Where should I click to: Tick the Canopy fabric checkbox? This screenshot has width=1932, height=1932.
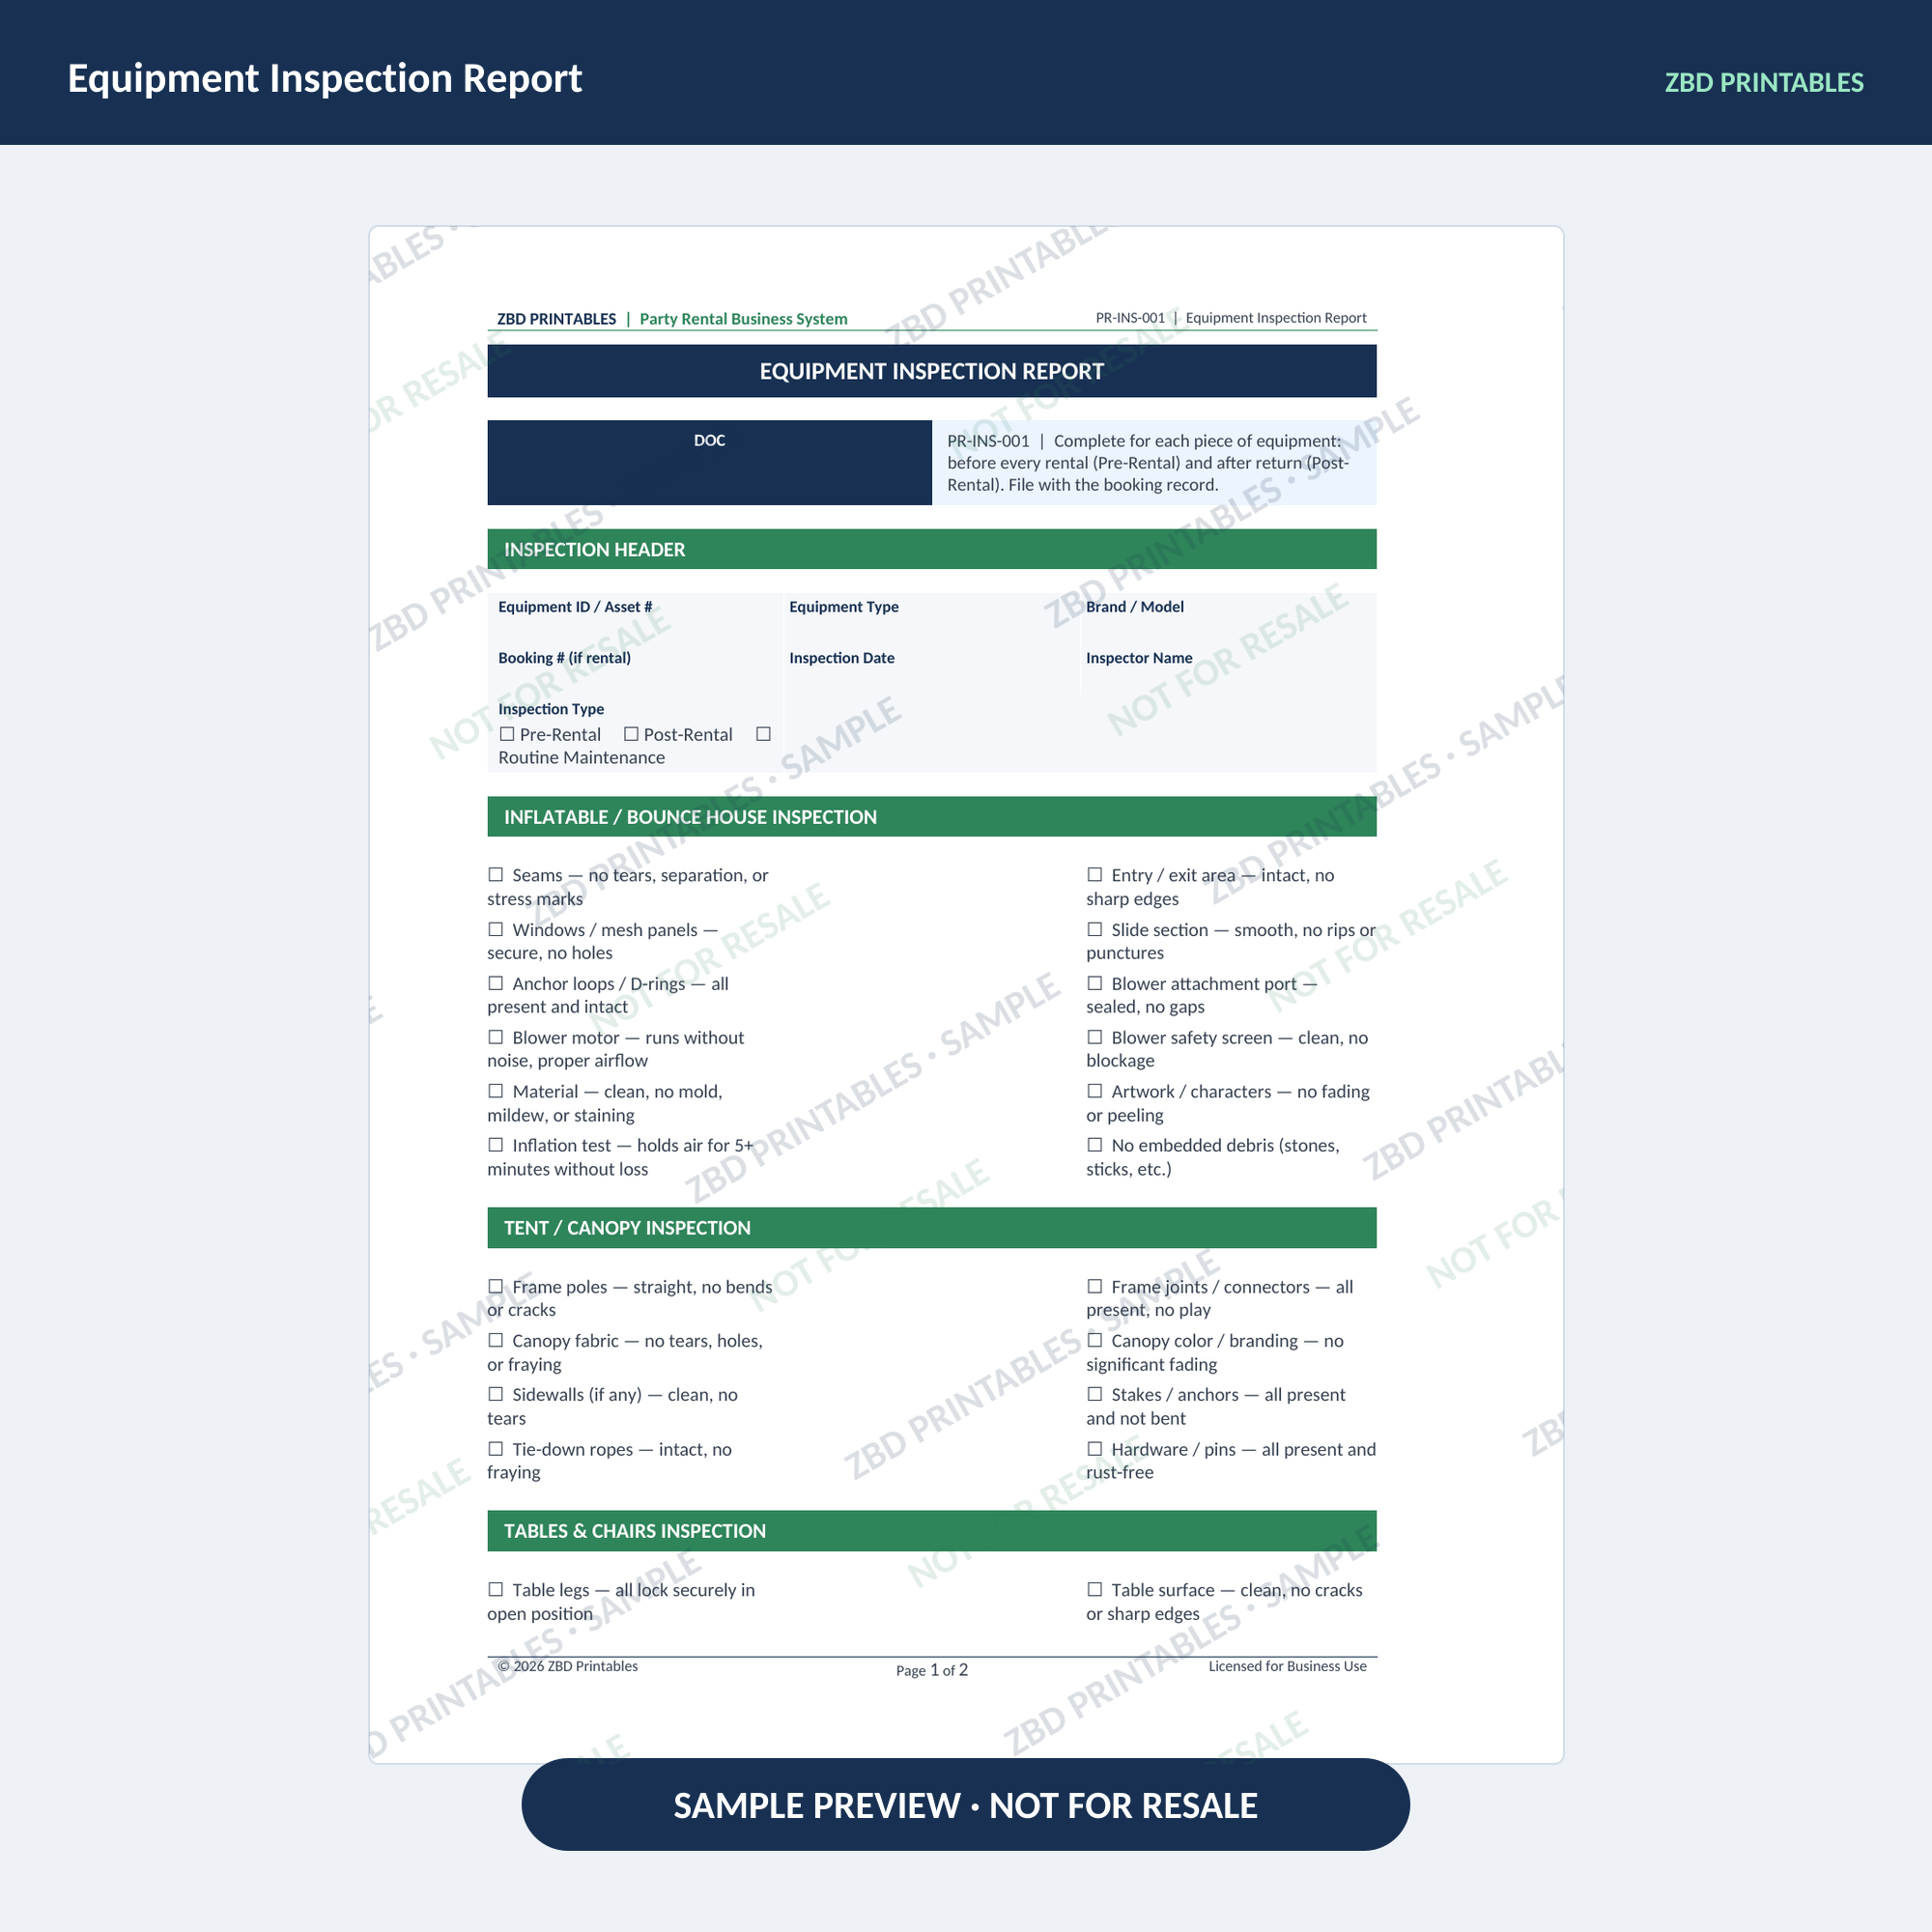tap(495, 1340)
